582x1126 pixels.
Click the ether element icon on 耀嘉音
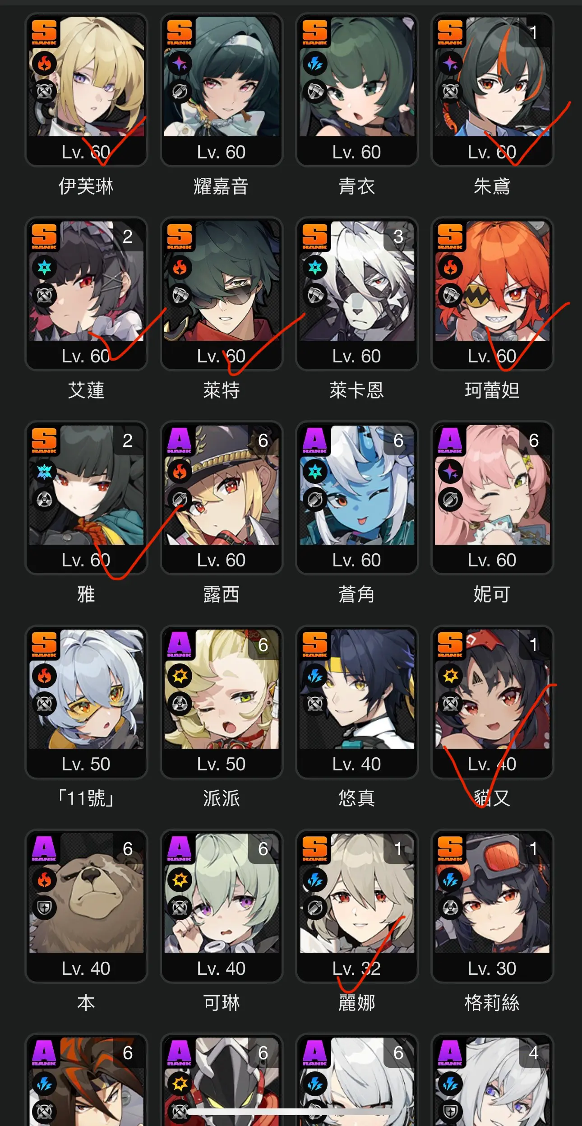[180, 64]
